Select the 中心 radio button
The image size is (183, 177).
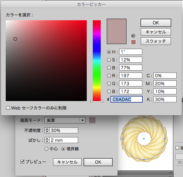point(46,149)
